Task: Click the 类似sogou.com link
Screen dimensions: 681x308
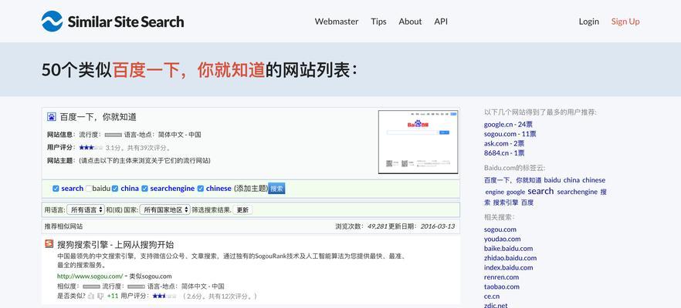Action: click(x=151, y=276)
